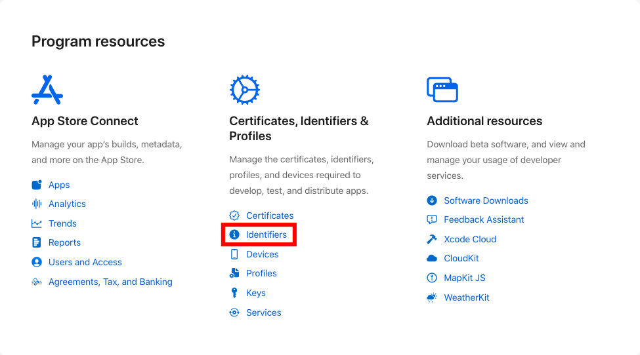The height and width of the screenshot is (355, 640).
Task: Open Users and Access
Action: click(x=85, y=262)
